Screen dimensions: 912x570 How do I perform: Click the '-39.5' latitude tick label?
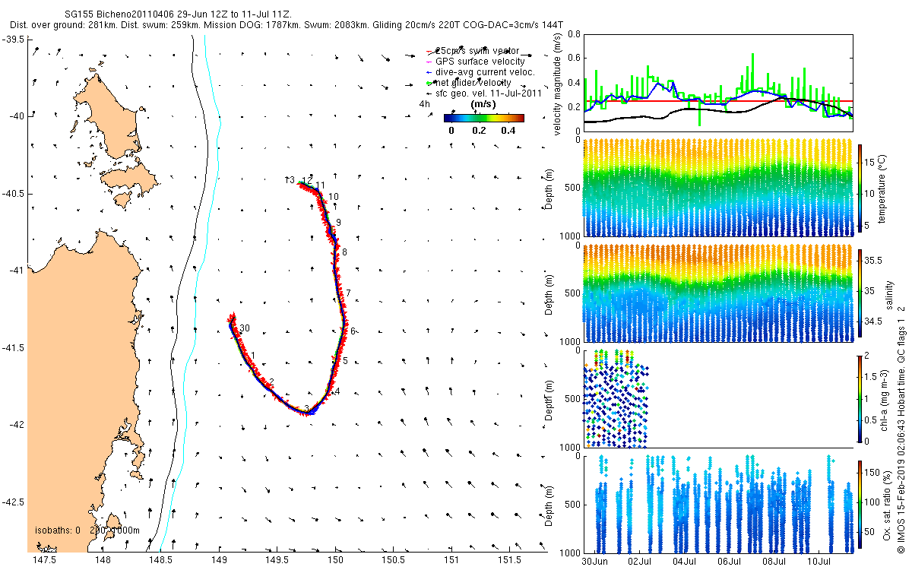pos(14,39)
